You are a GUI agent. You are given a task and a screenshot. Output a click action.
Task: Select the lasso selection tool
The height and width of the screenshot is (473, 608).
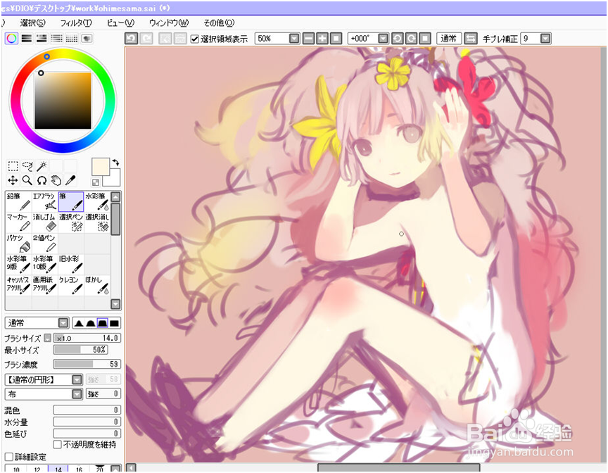coord(27,166)
